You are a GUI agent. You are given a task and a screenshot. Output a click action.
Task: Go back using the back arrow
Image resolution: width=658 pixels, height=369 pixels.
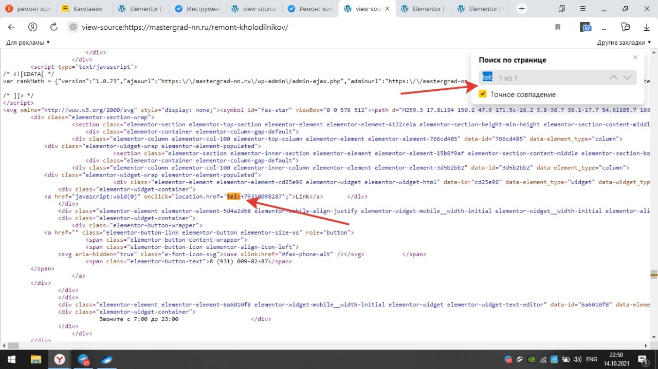tap(12, 27)
